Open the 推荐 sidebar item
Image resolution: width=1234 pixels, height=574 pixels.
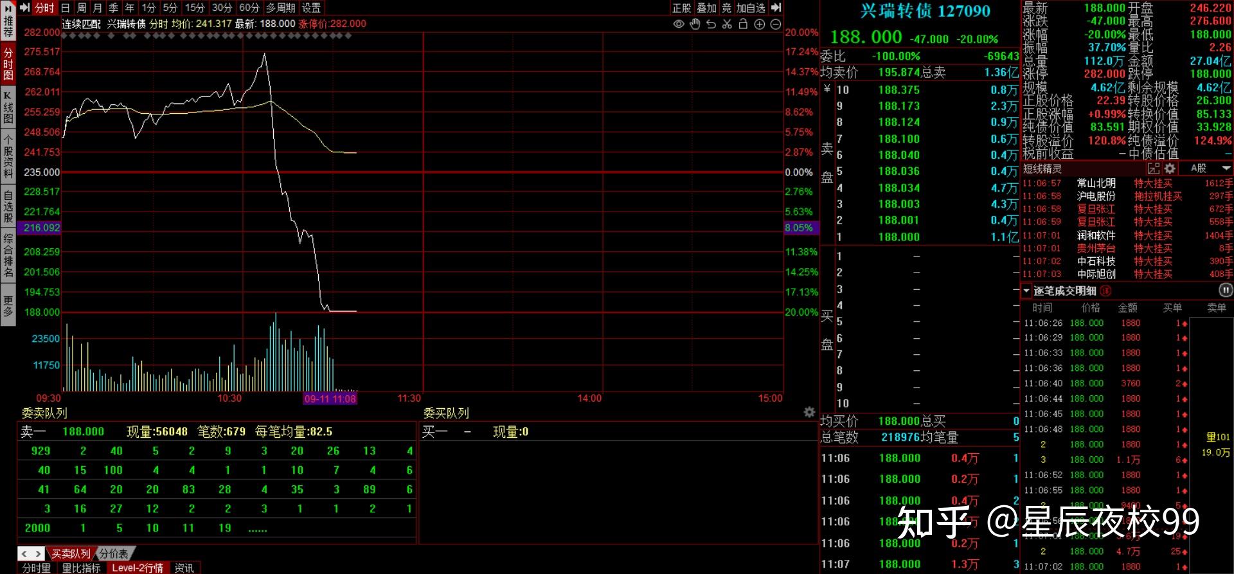pos(8,26)
